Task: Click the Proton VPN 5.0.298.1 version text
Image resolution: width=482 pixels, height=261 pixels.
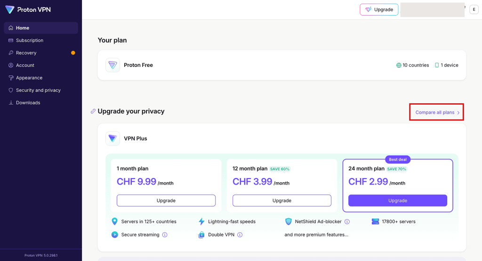Action: (x=41, y=255)
